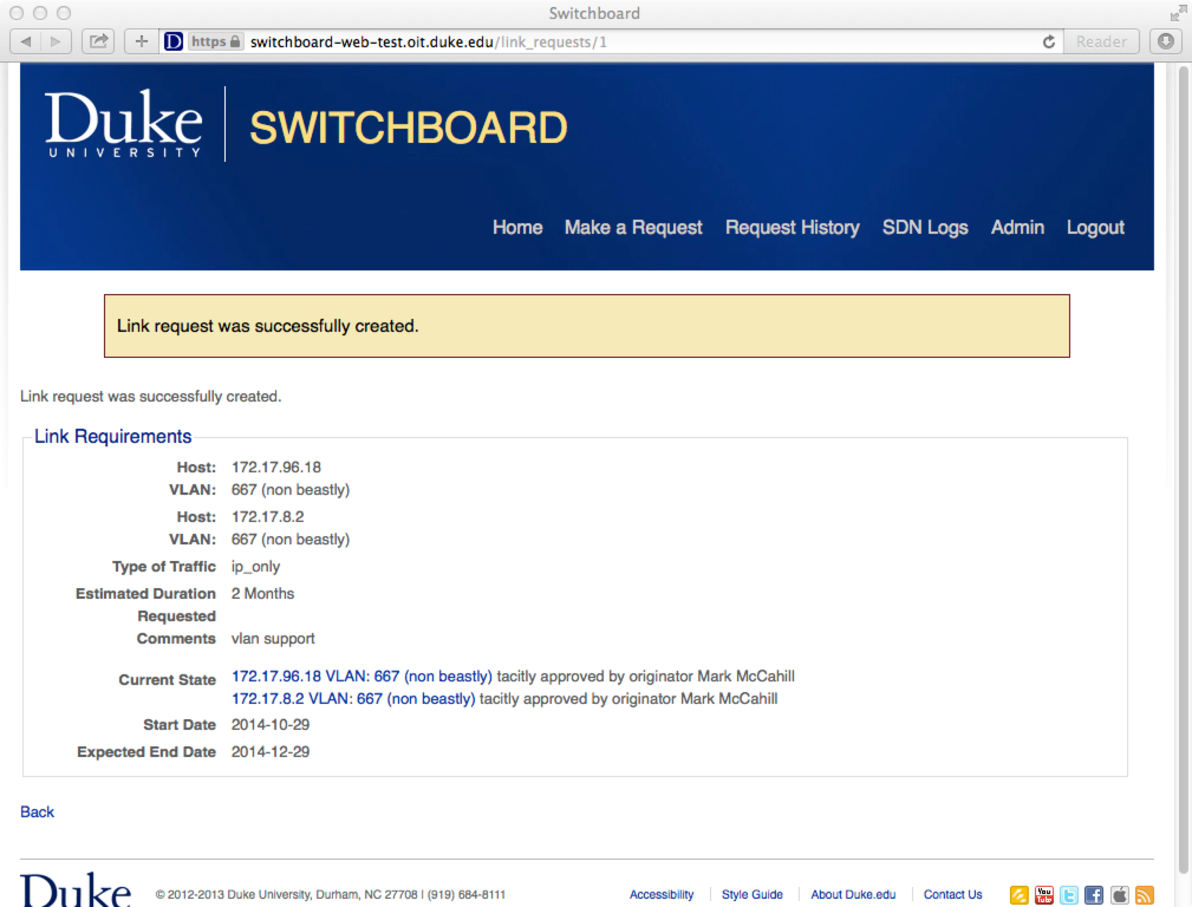Open SDN Logs in the navigation
The height and width of the screenshot is (907, 1192).
[x=925, y=227]
